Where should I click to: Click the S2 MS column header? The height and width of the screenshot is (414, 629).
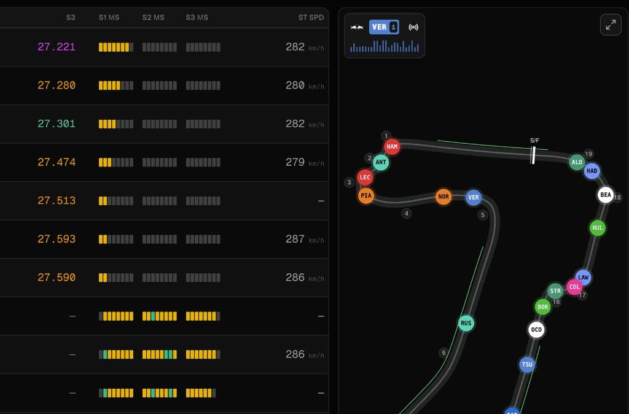pos(154,17)
